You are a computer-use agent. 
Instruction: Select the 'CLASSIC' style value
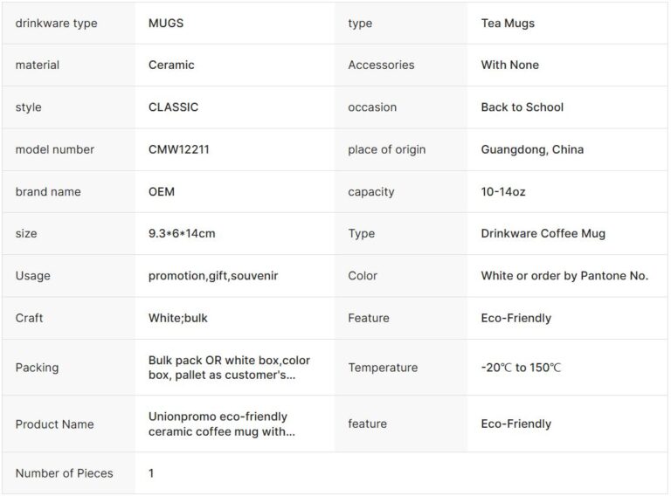point(173,107)
